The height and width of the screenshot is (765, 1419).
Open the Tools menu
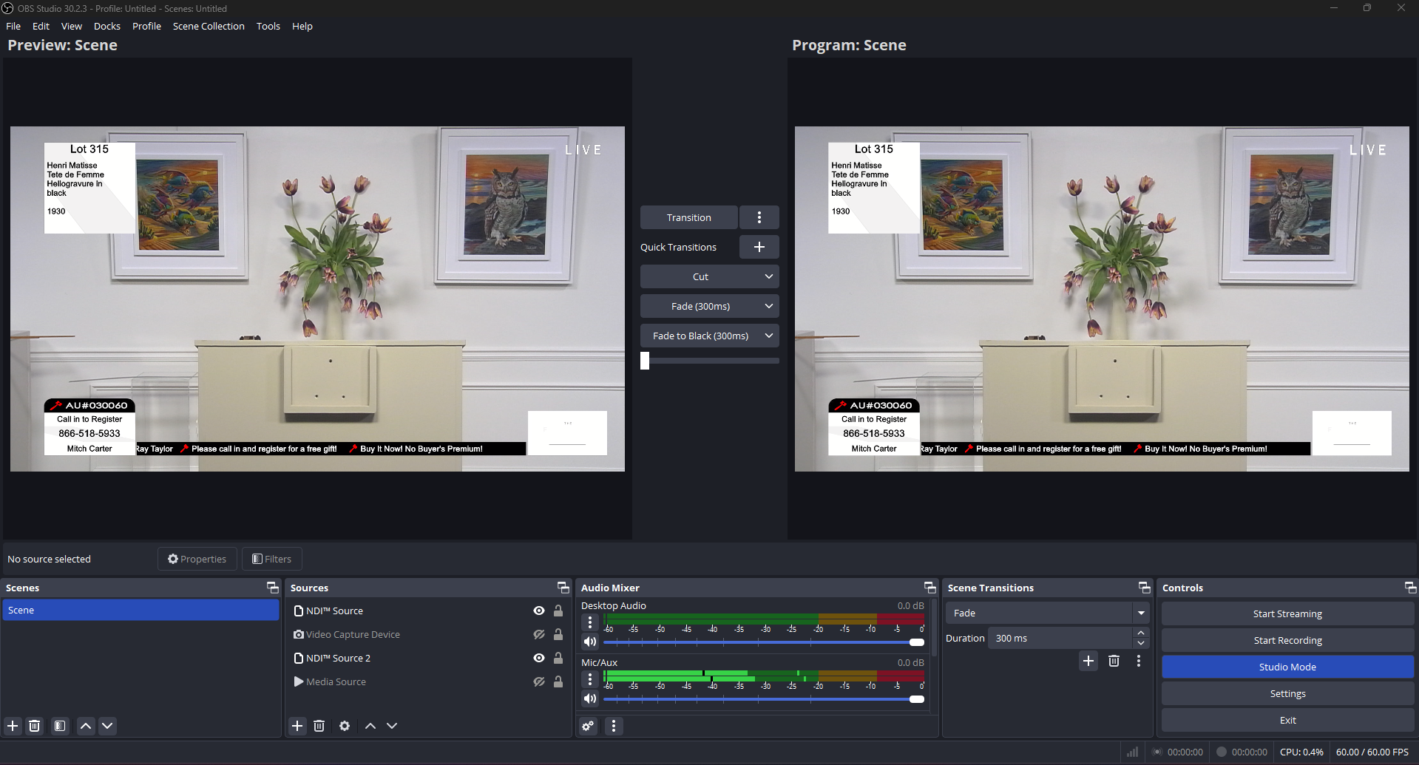268,26
